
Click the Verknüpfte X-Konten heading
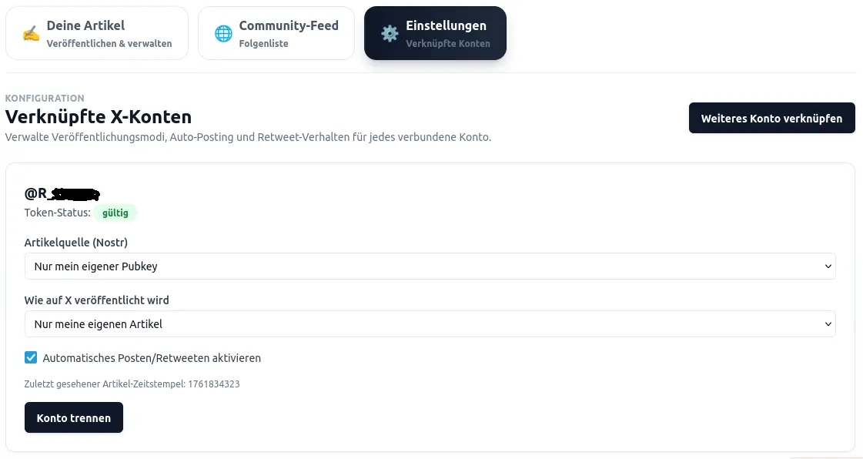[99, 117]
